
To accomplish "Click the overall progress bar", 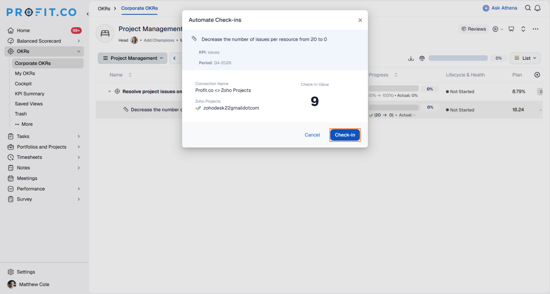I will (458, 58).
